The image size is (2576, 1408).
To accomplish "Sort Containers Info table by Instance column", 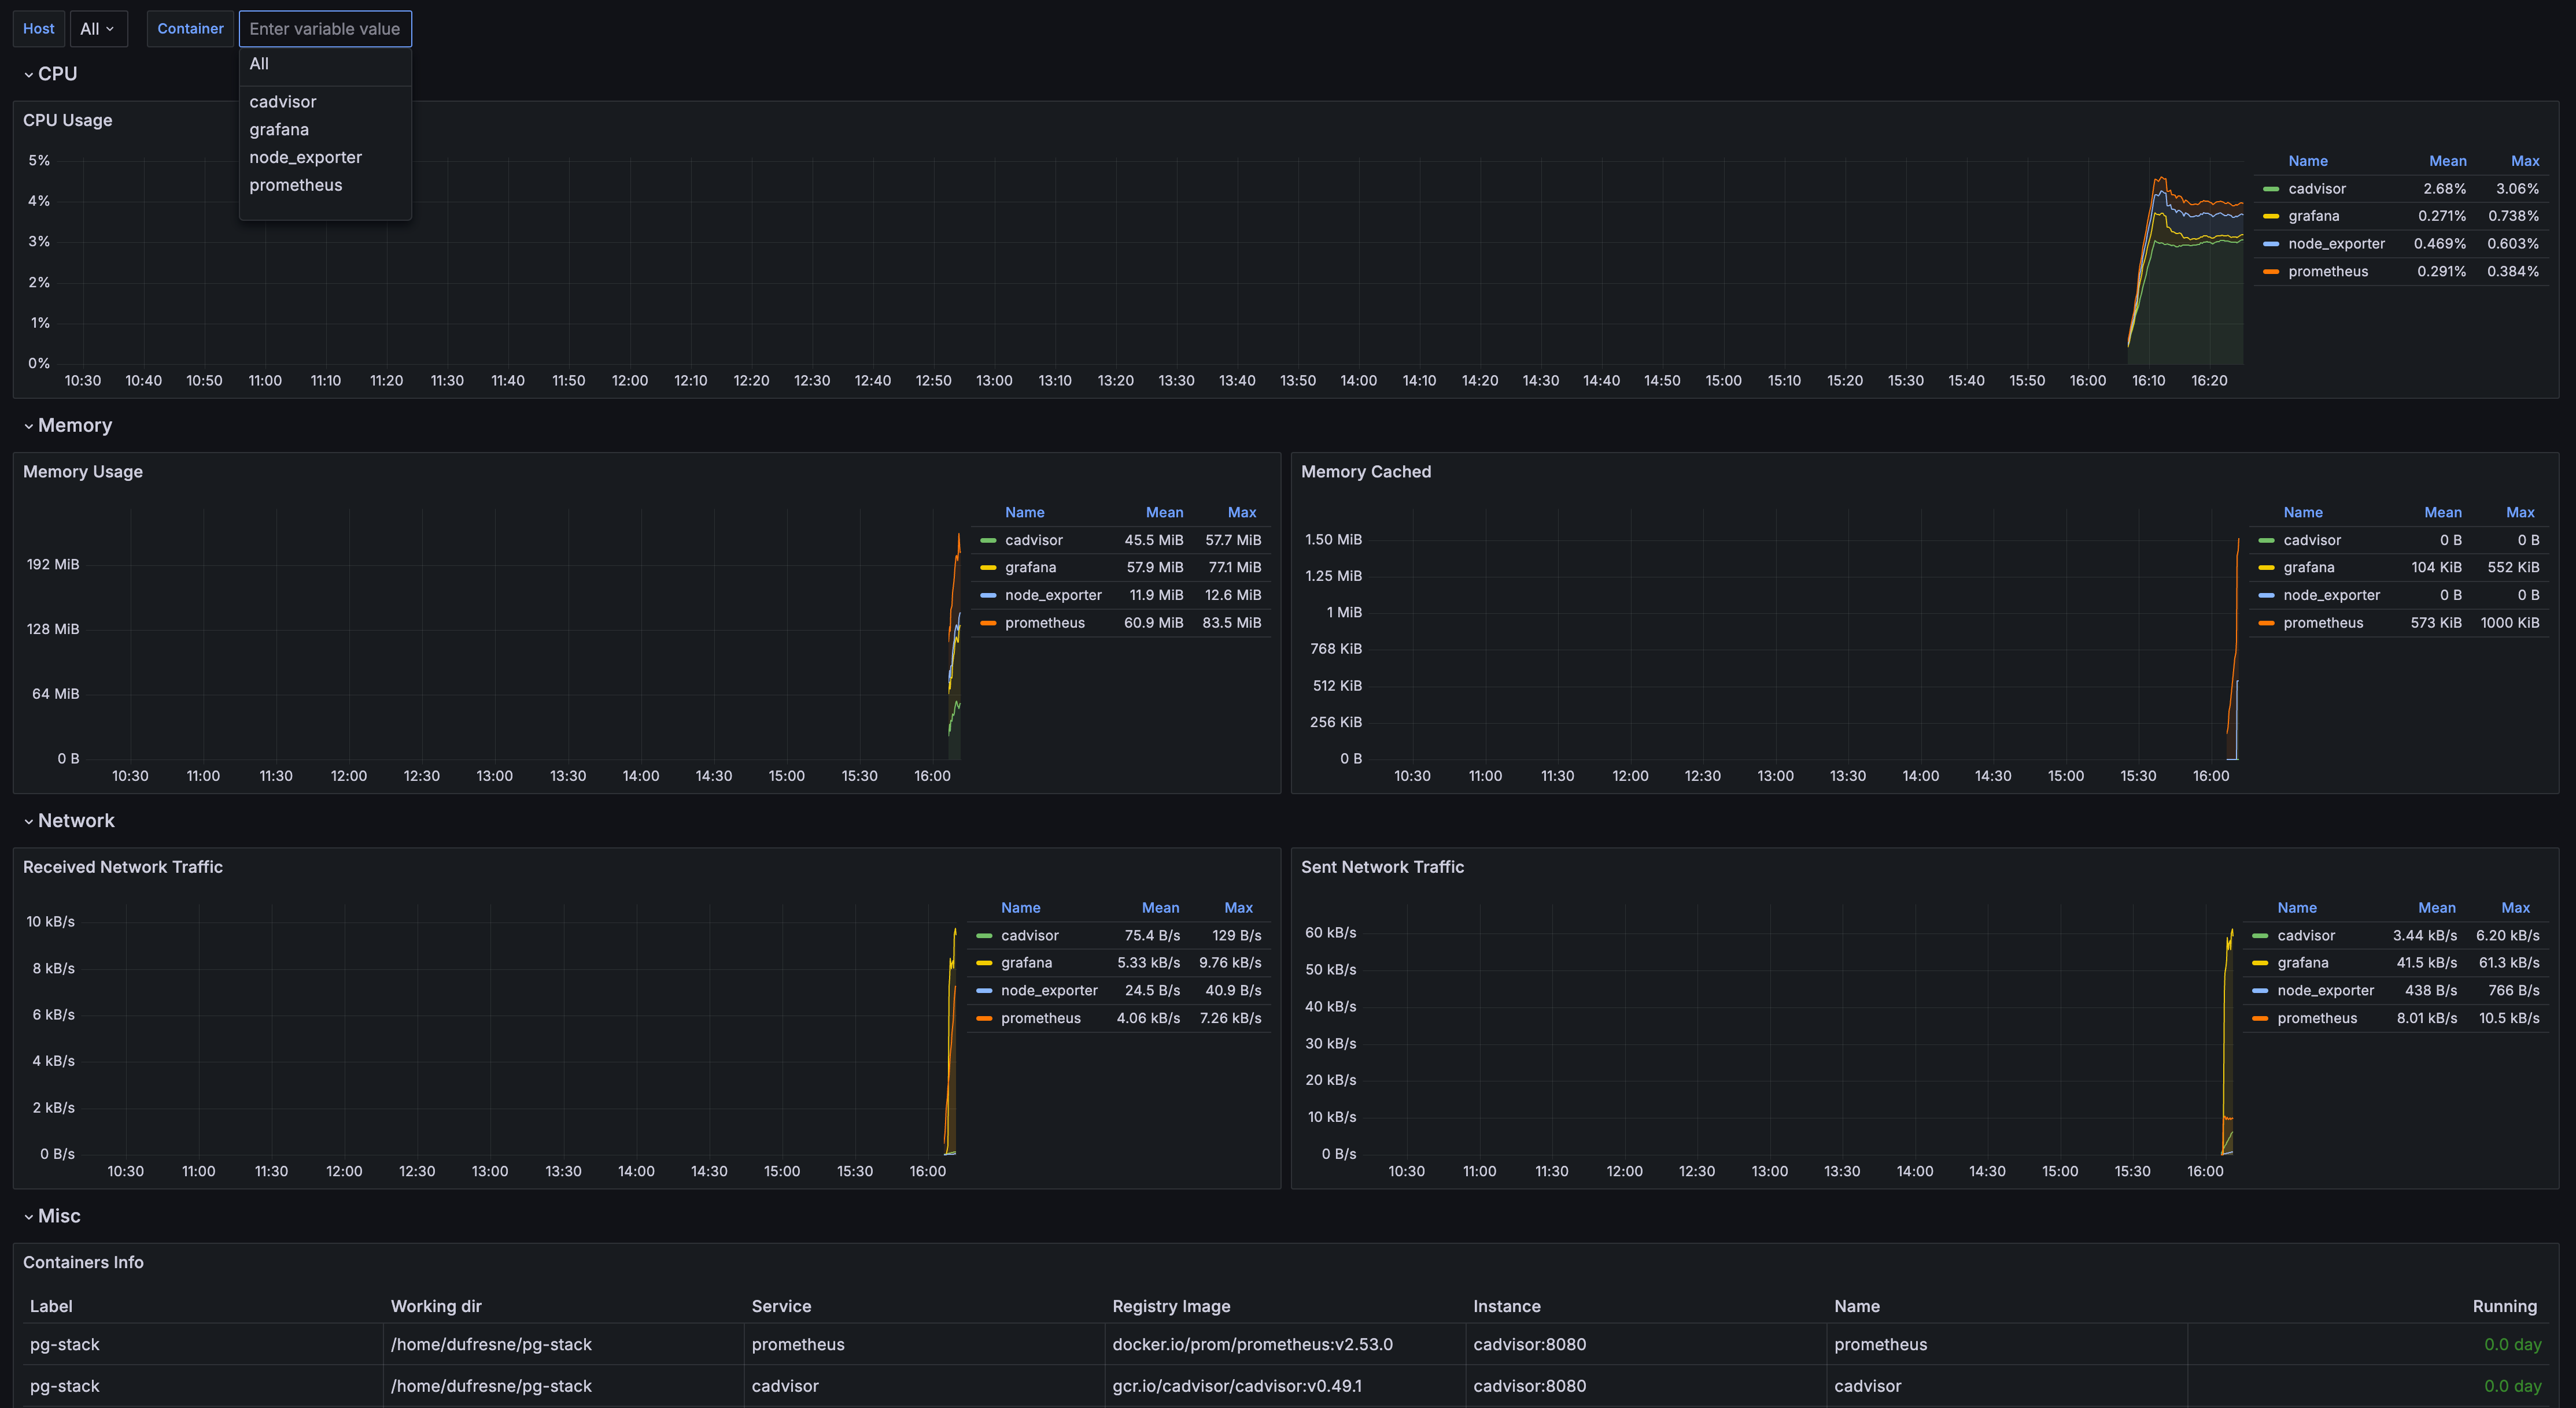I will 1506,1306.
